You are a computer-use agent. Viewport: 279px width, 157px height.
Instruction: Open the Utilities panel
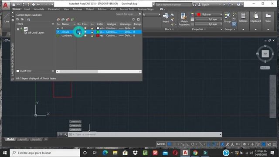tap(243, 17)
